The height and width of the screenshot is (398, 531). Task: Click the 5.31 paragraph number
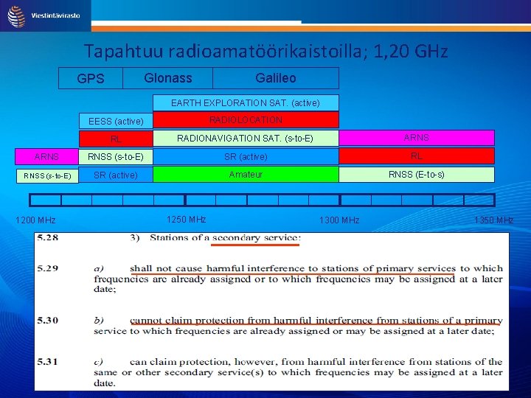(x=48, y=362)
